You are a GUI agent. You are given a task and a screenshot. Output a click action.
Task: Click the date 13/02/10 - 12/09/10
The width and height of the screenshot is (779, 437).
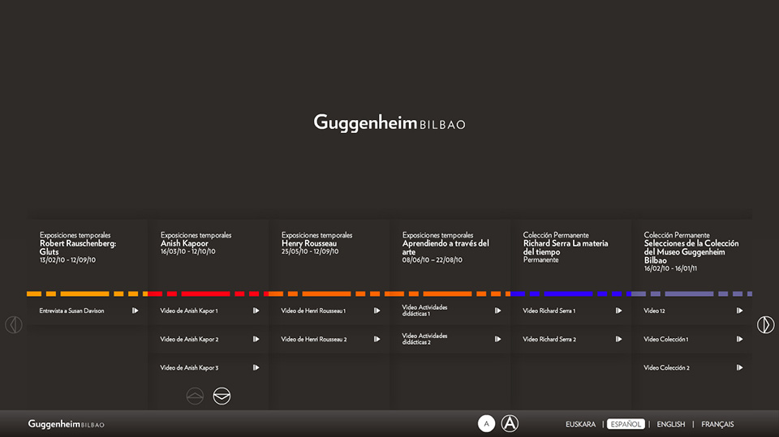(67, 259)
